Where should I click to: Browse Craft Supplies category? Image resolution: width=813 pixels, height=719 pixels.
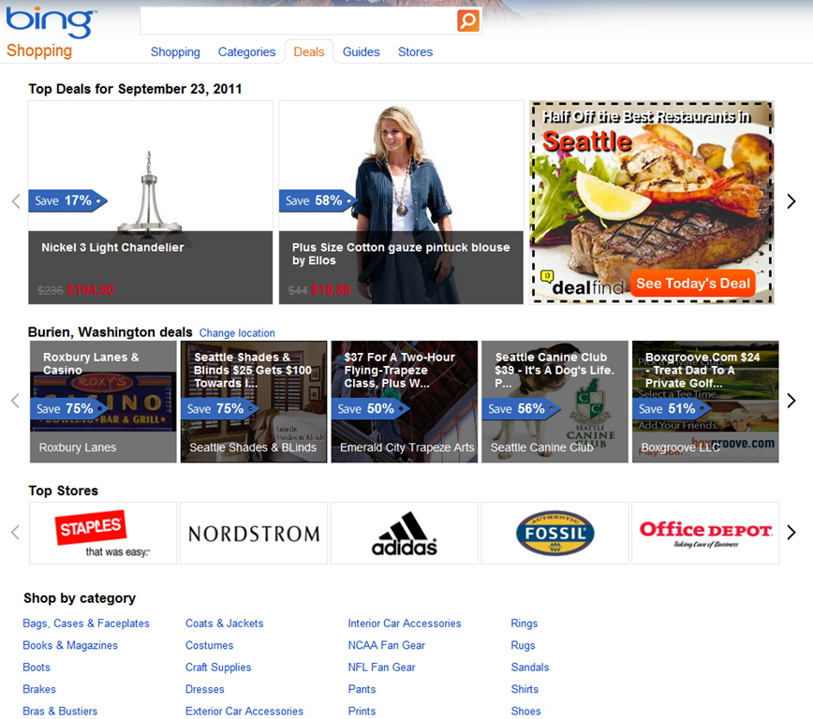click(x=218, y=668)
